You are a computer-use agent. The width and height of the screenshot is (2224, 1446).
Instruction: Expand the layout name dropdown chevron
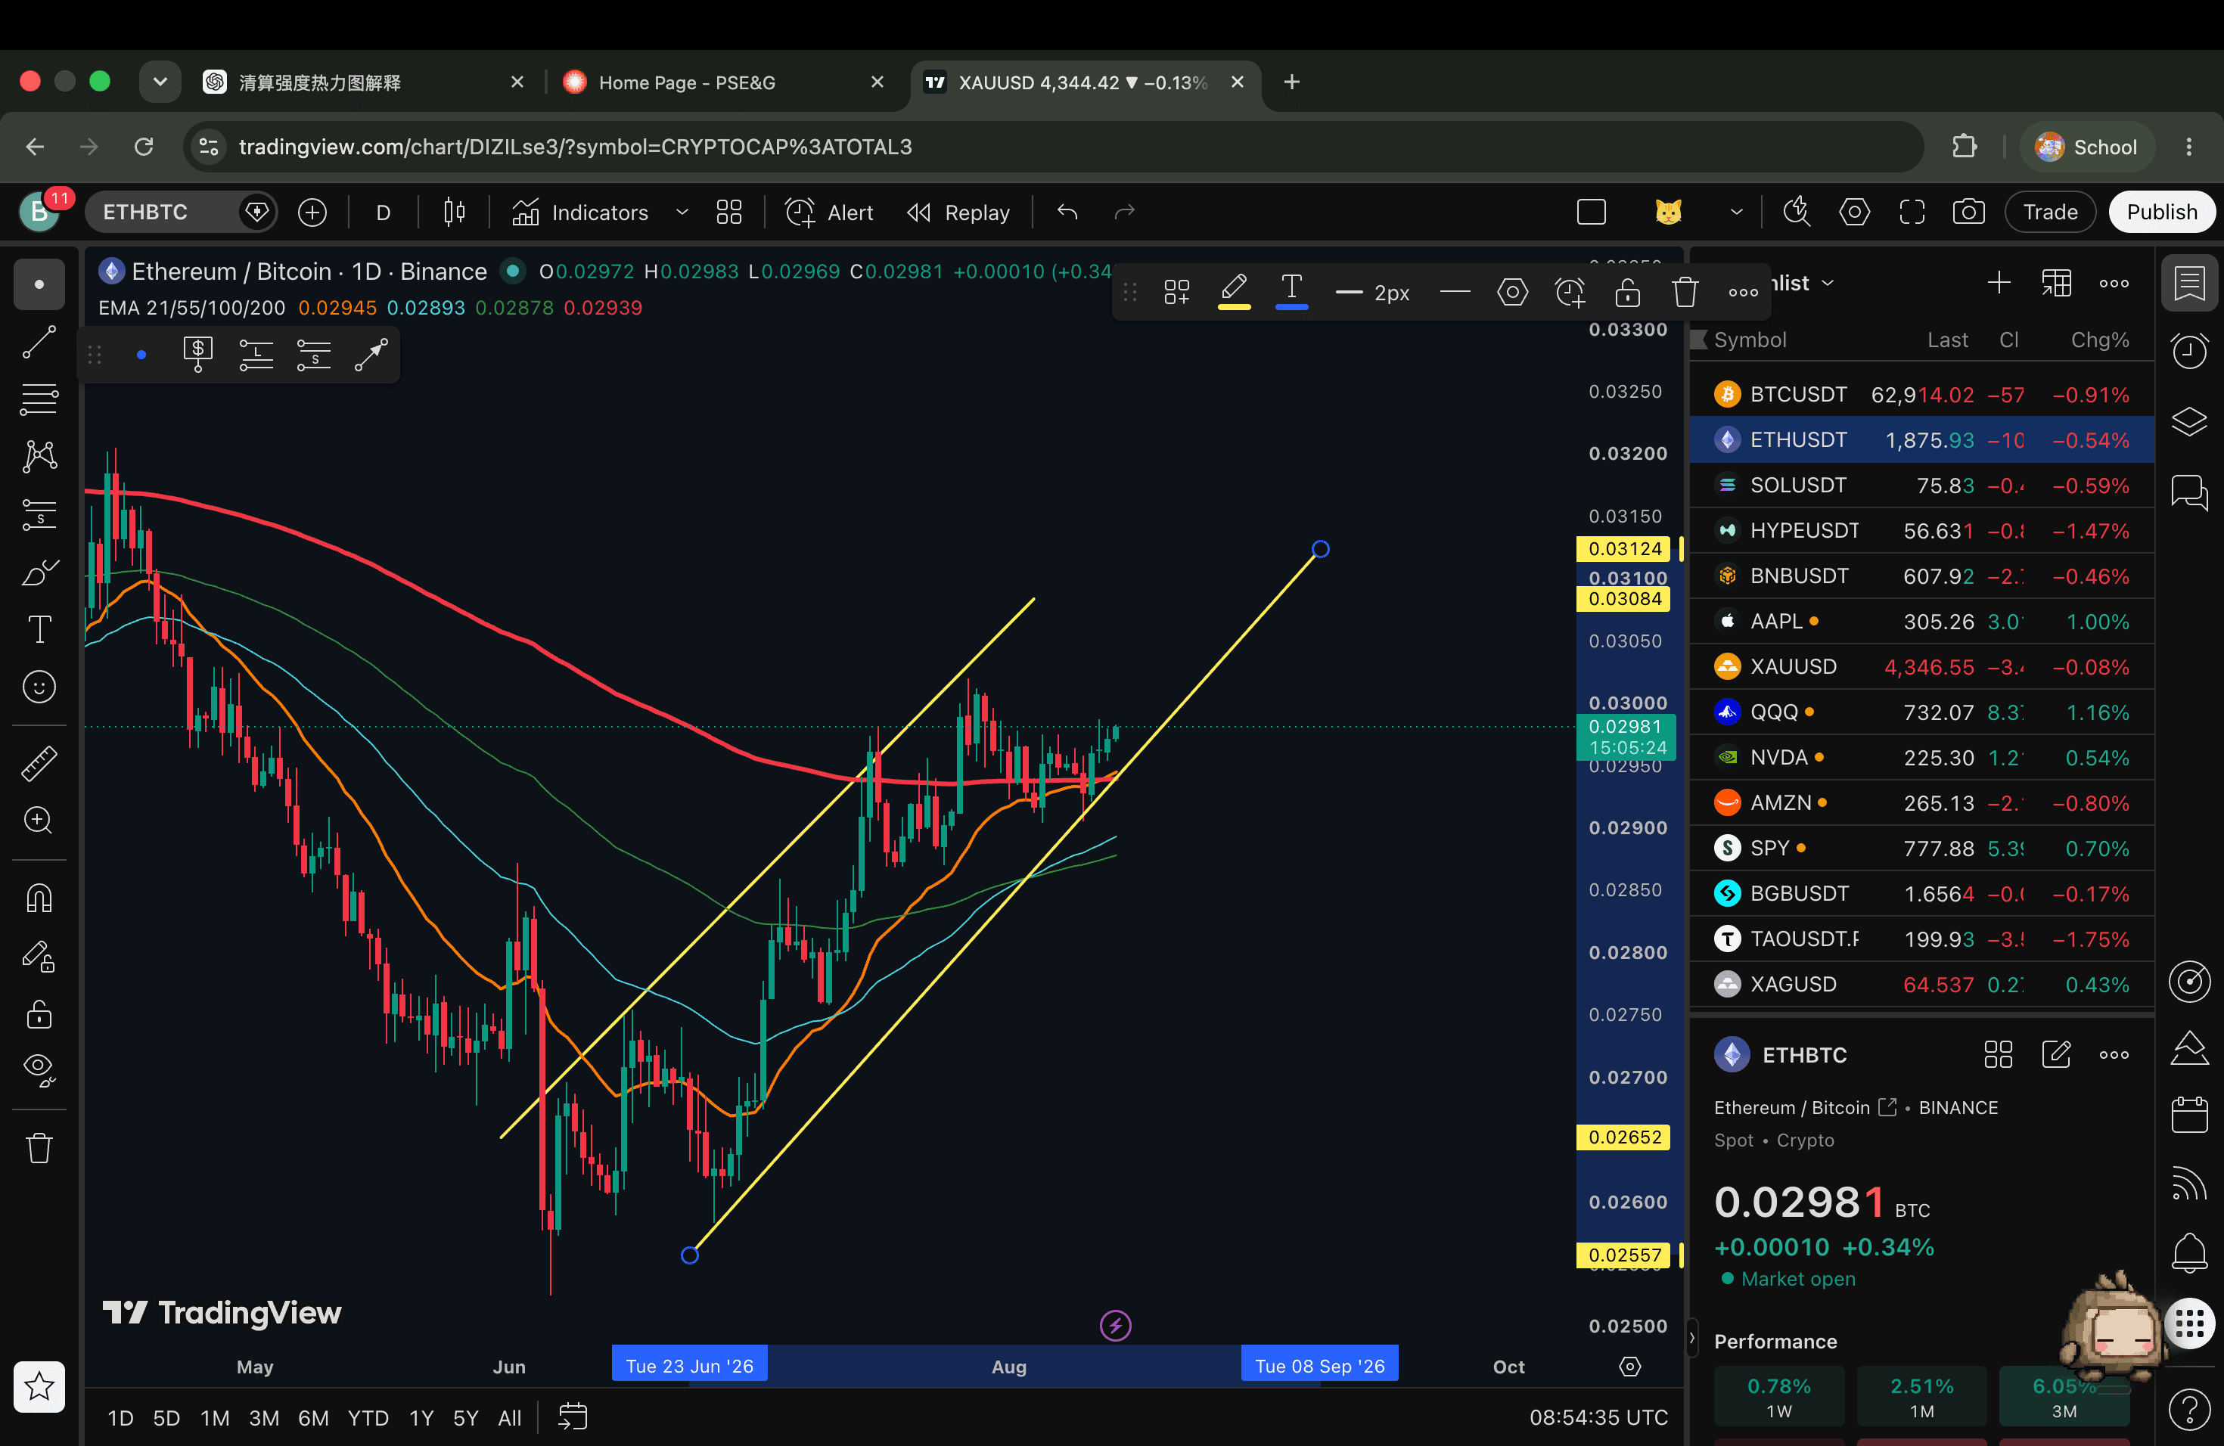[1736, 212]
